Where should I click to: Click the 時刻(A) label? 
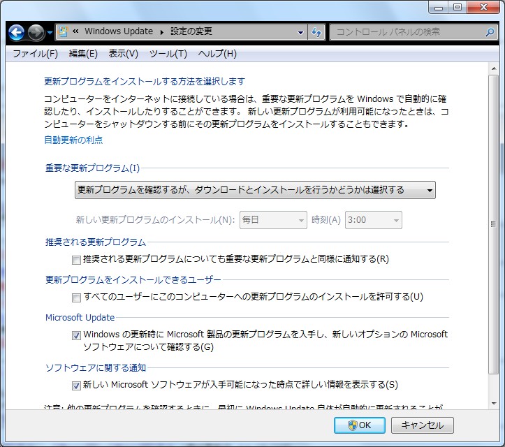coord(326,220)
